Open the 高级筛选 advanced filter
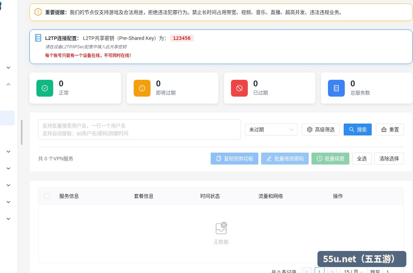Image resolution: width=413 pixels, height=273 pixels. pos(321,129)
